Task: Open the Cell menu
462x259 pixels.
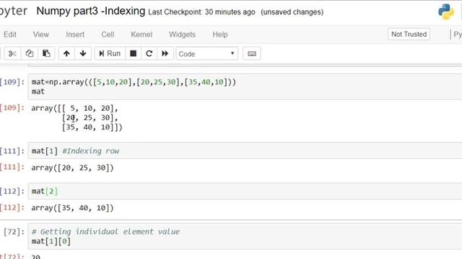Action: pos(108,35)
